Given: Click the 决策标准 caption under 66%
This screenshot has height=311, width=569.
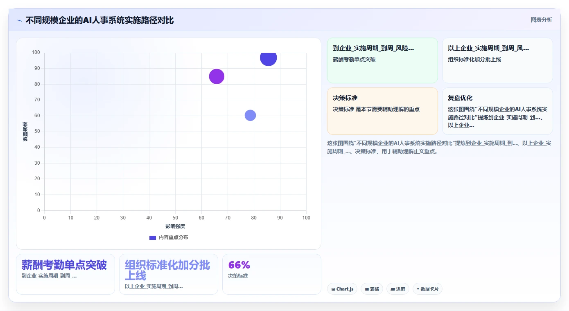Looking at the screenshot, I should click(x=238, y=276).
